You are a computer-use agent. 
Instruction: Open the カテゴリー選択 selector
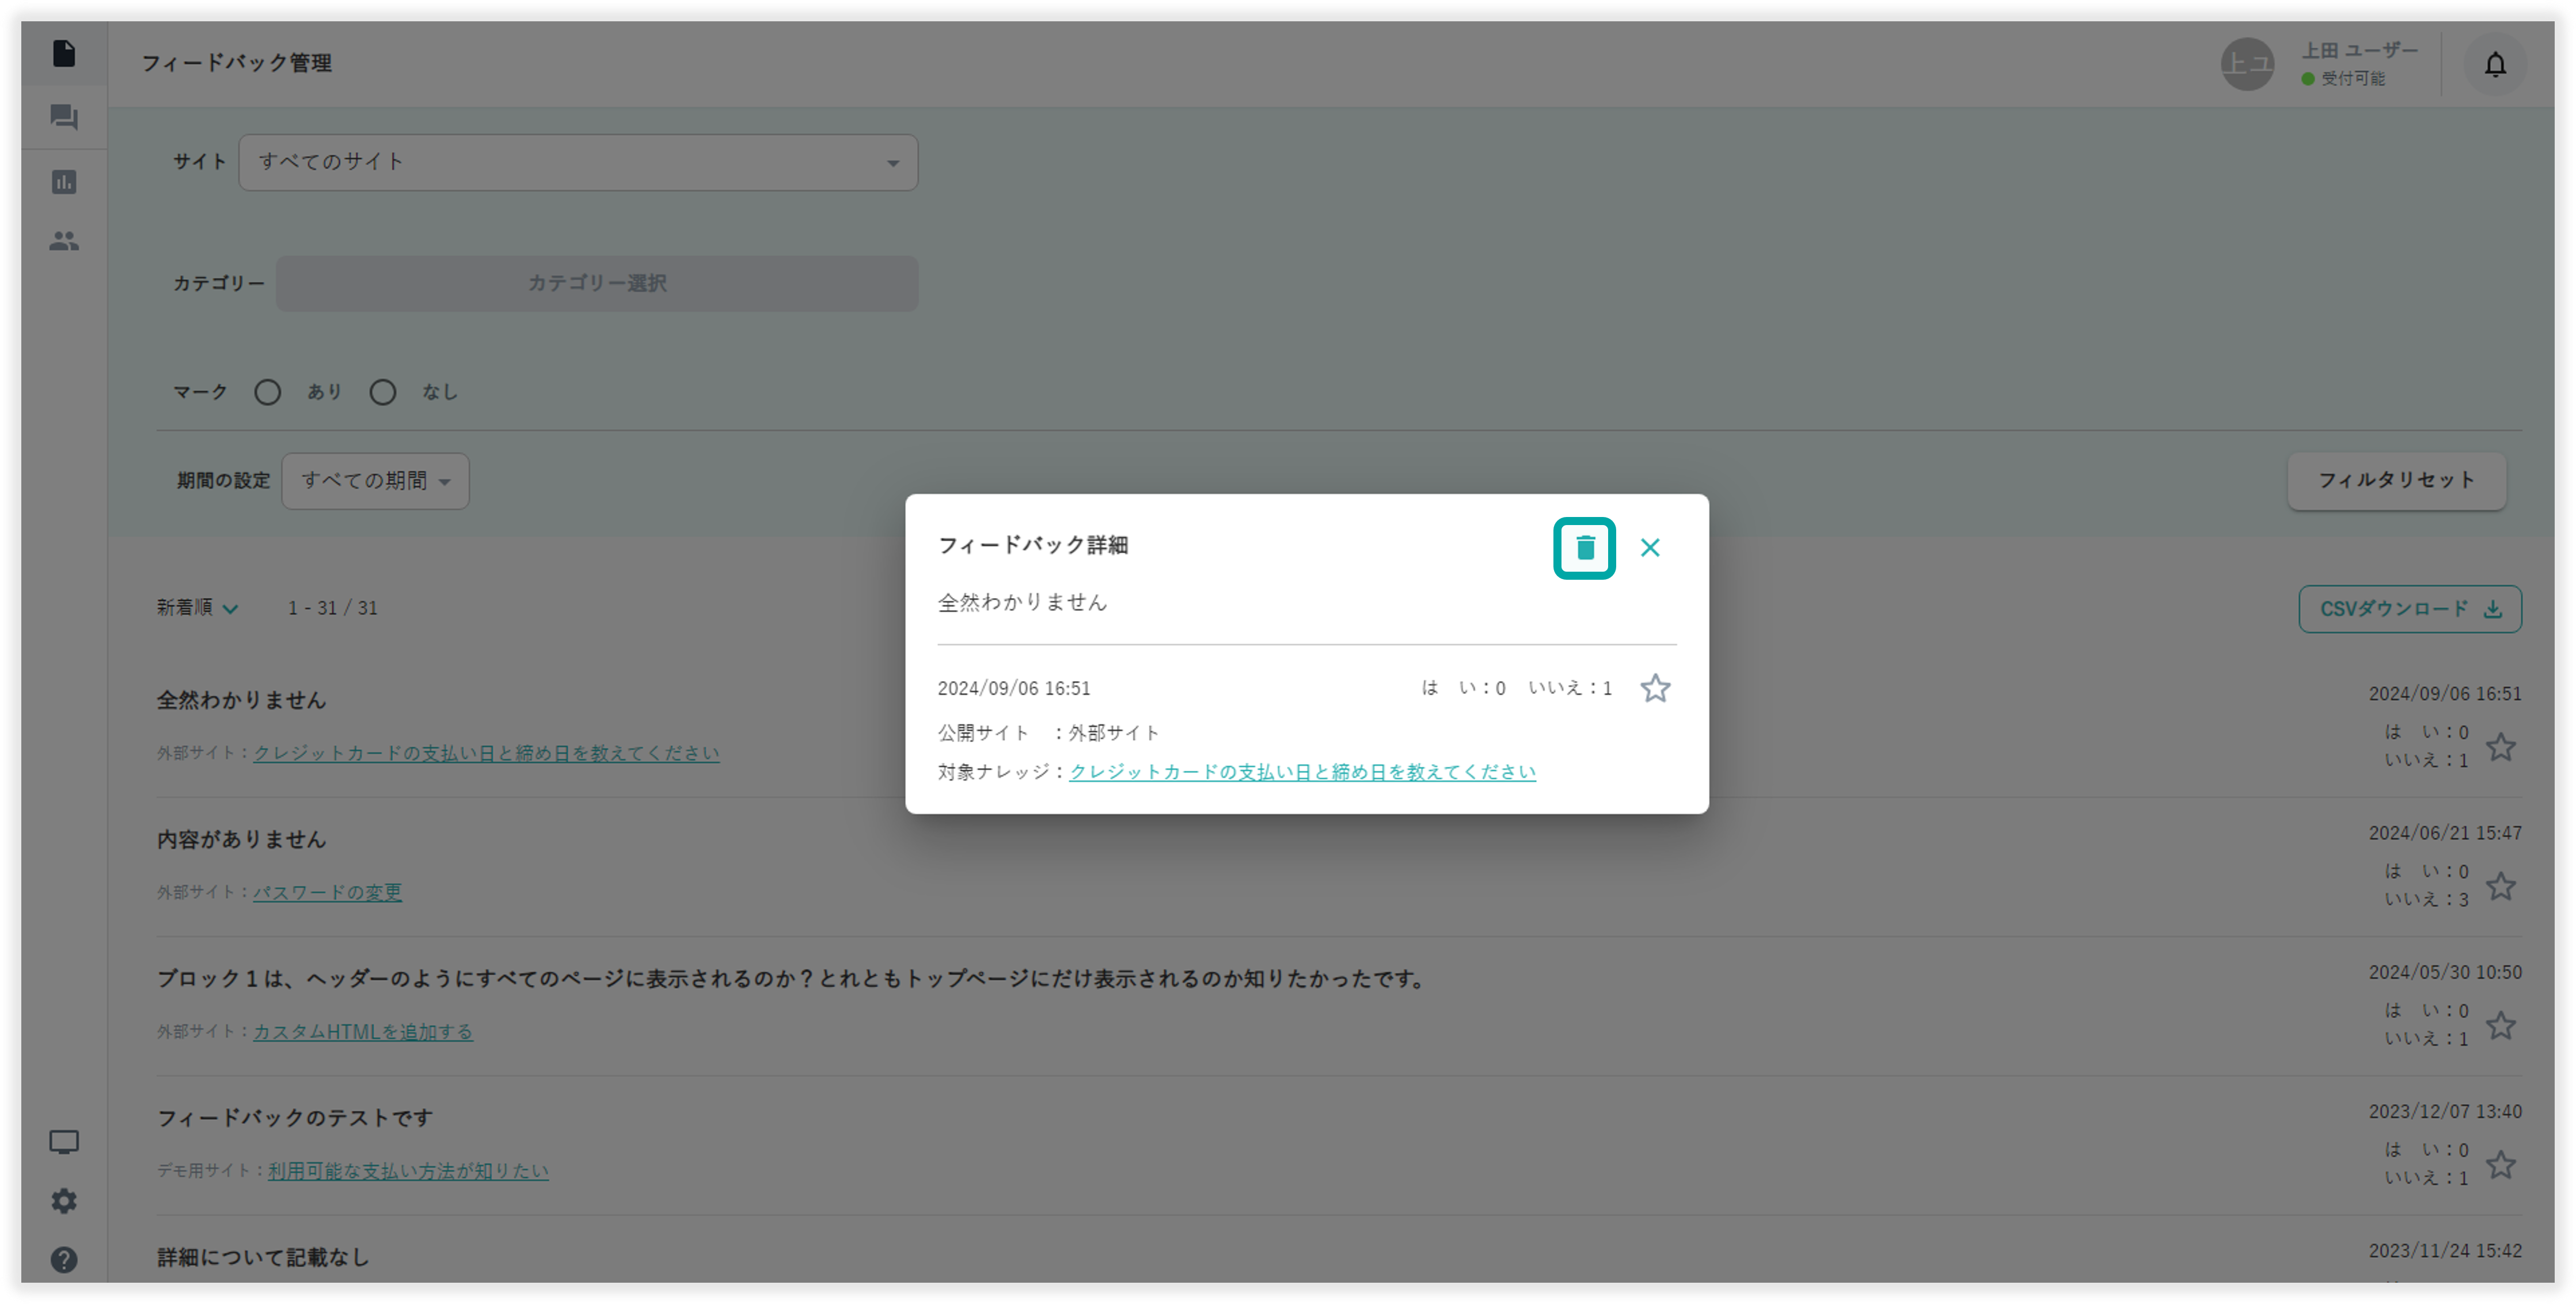coord(597,284)
